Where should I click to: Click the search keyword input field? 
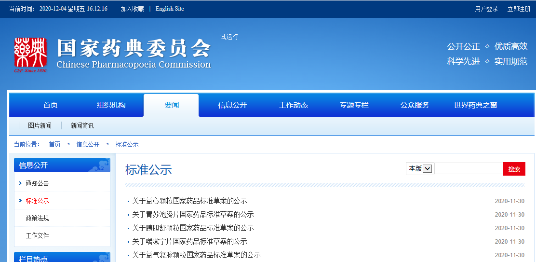tap(469, 168)
